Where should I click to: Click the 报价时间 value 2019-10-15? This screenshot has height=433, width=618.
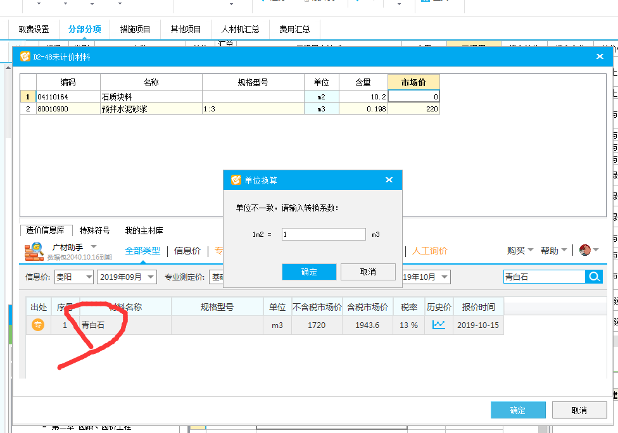pos(478,325)
